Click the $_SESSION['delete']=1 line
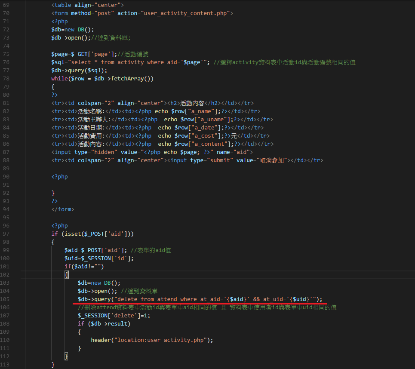 tap(114, 316)
